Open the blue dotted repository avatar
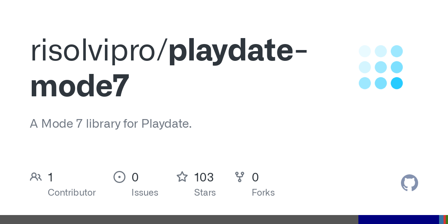Viewport: 448px width, 224px height. [x=381, y=67]
